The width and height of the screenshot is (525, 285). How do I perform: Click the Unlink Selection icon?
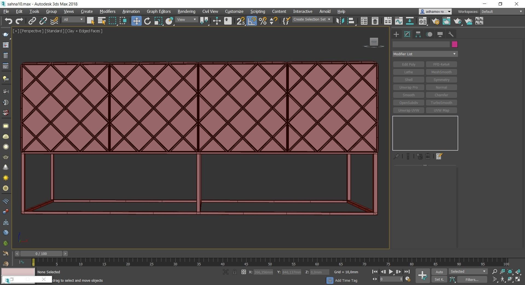tap(43, 21)
